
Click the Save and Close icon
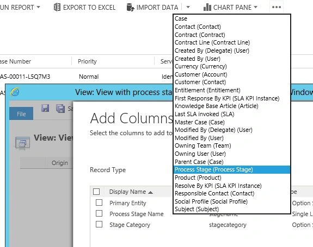coord(60,109)
